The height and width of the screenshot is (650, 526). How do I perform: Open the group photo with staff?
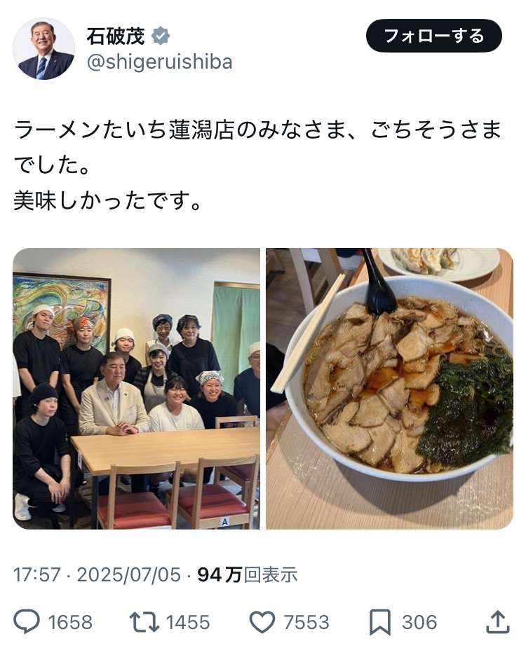pos(136,389)
